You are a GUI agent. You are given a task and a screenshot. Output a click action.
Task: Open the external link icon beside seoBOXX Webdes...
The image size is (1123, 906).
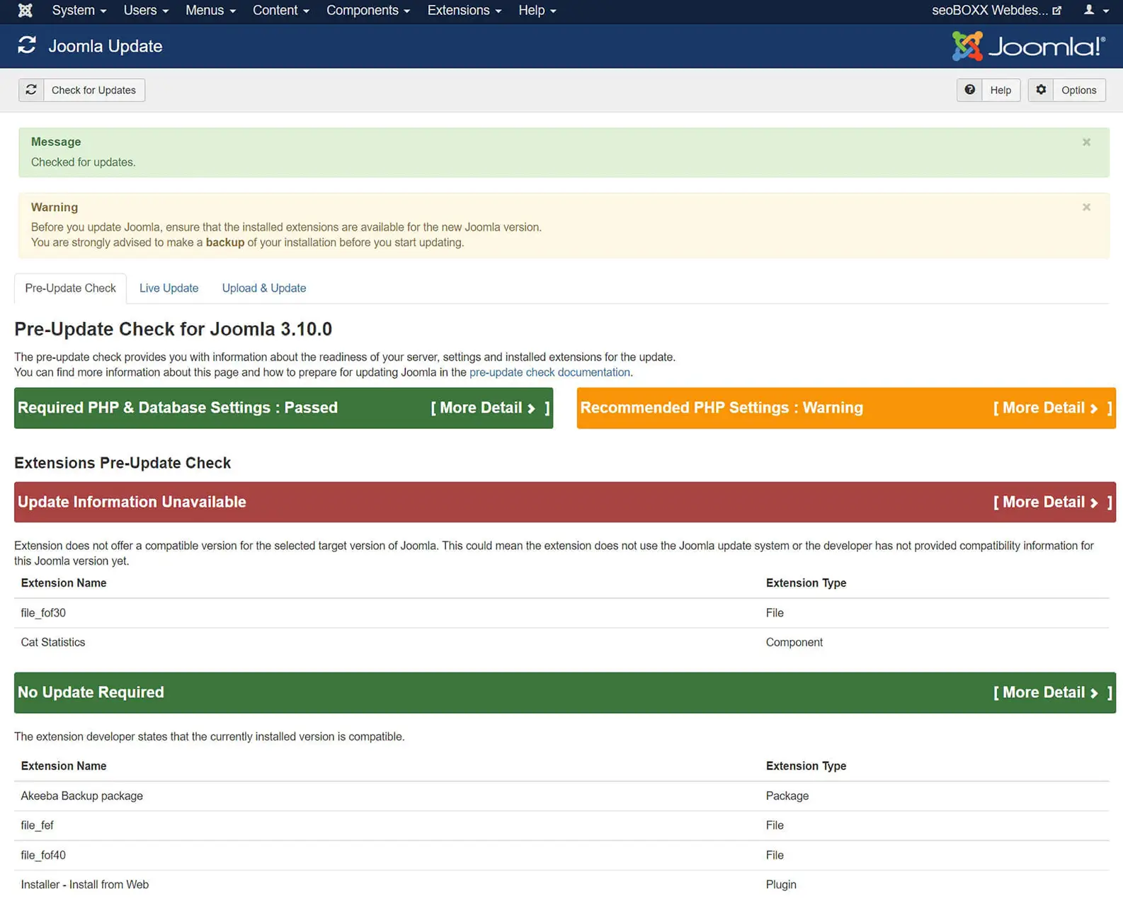tap(1056, 11)
